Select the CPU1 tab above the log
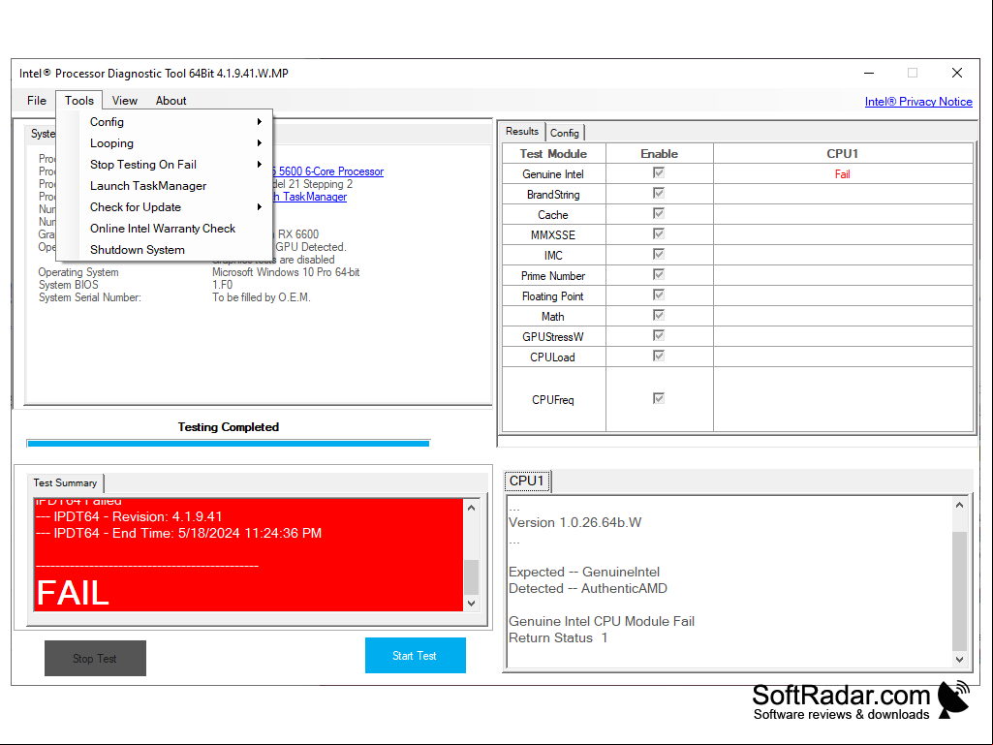This screenshot has height=745, width=993. pos(527,481)
